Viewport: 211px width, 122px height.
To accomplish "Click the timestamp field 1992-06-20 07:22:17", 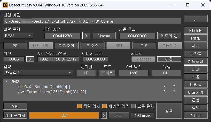I will 58,59.
